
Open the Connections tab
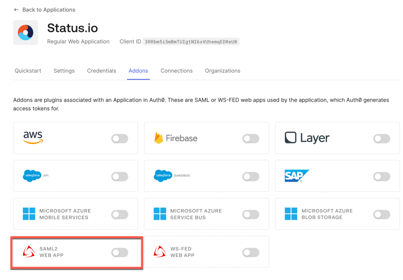coord(176,71)
